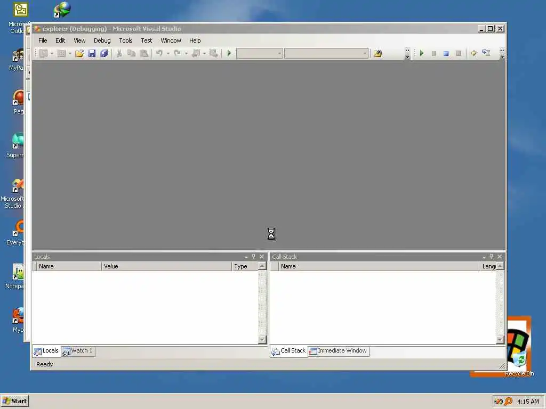This screenshot has width=546, height=409.
Task: Click the Call Stack Name column header
Action: pos(379,266)
